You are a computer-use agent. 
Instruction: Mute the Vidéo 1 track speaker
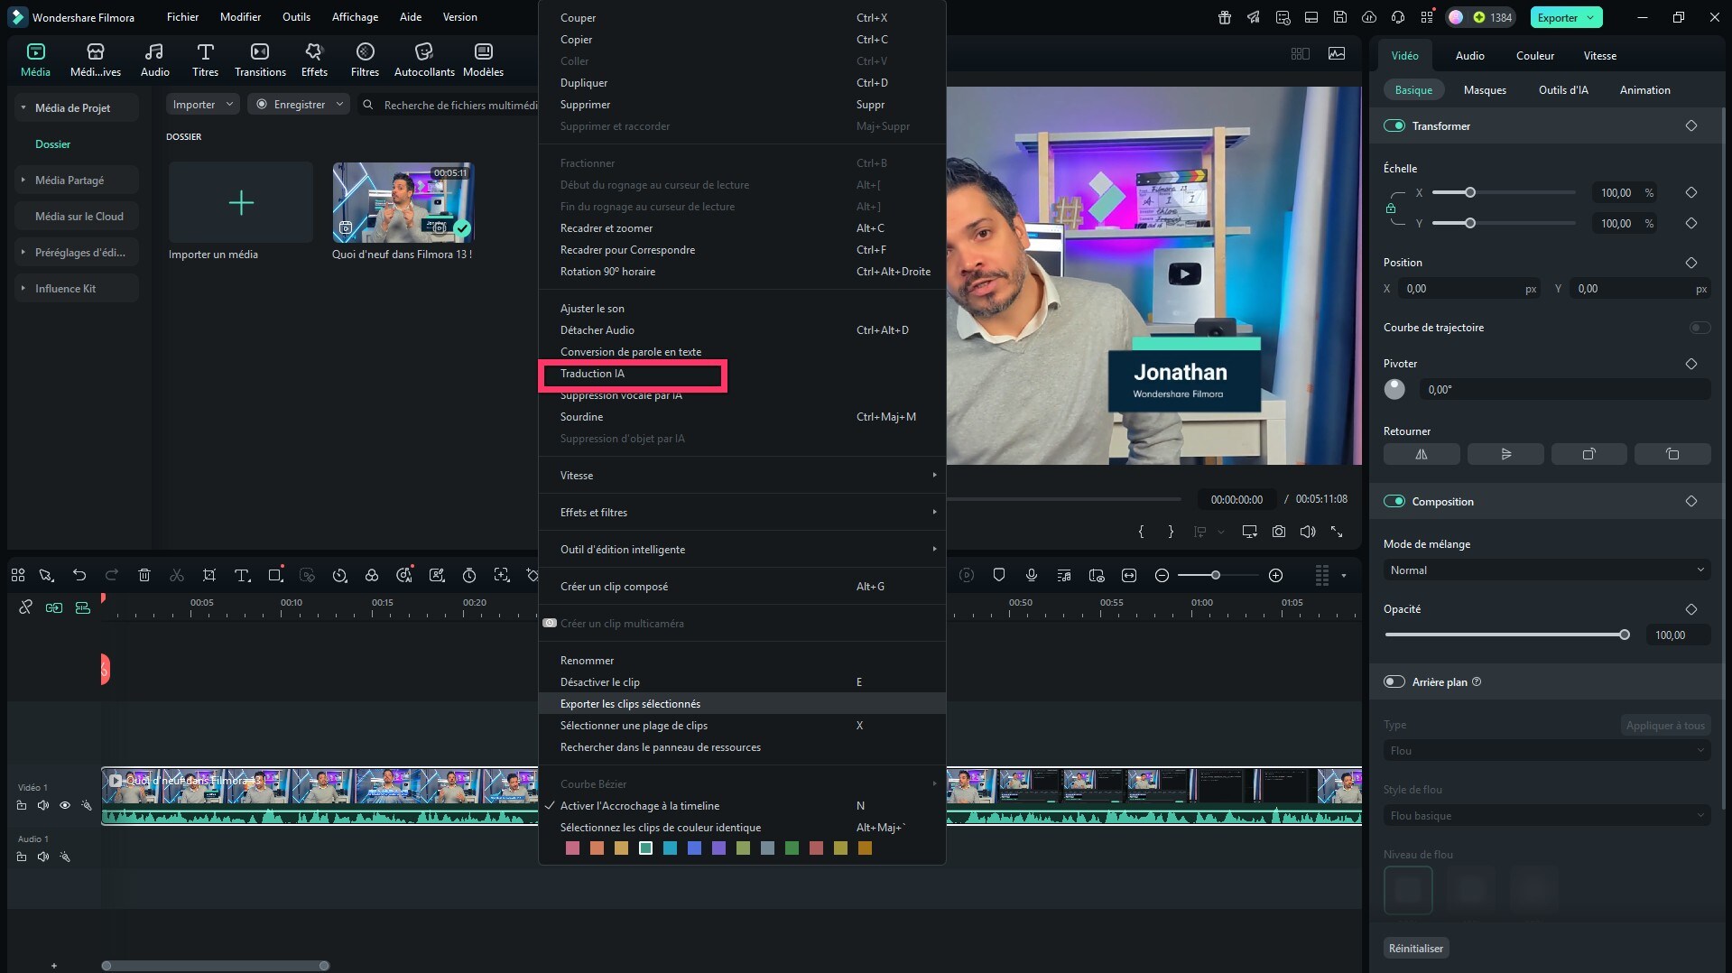point(43,805)
